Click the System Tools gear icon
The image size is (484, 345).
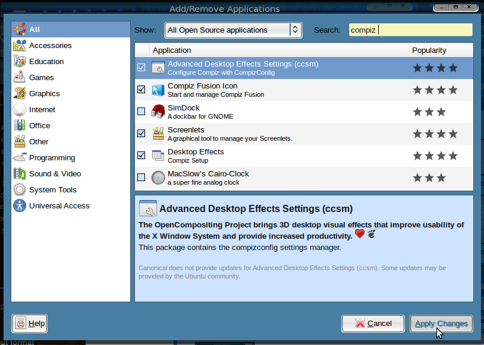(x=20, y=189)
